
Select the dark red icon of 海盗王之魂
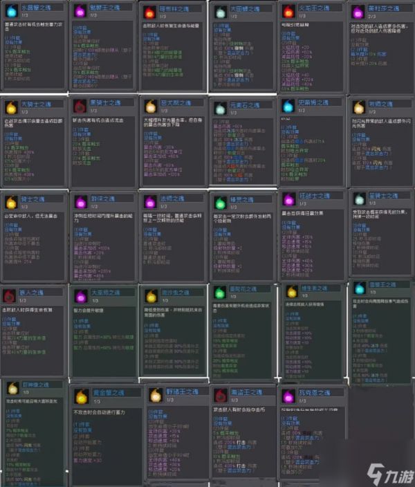coord(221,396)
